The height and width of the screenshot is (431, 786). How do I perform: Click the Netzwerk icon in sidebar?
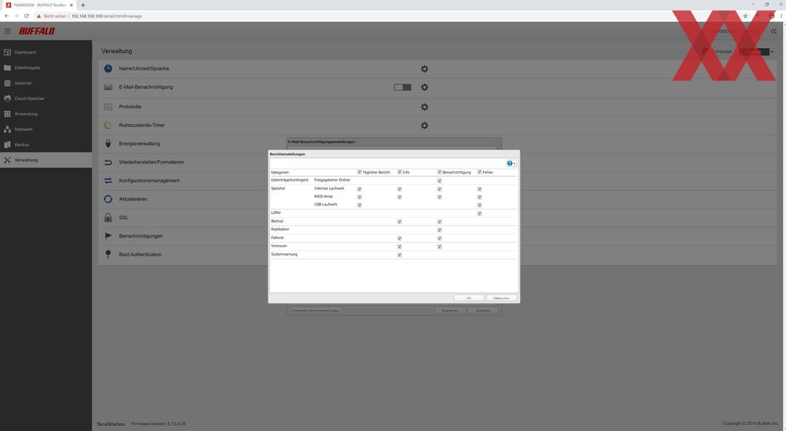[8, 129]
